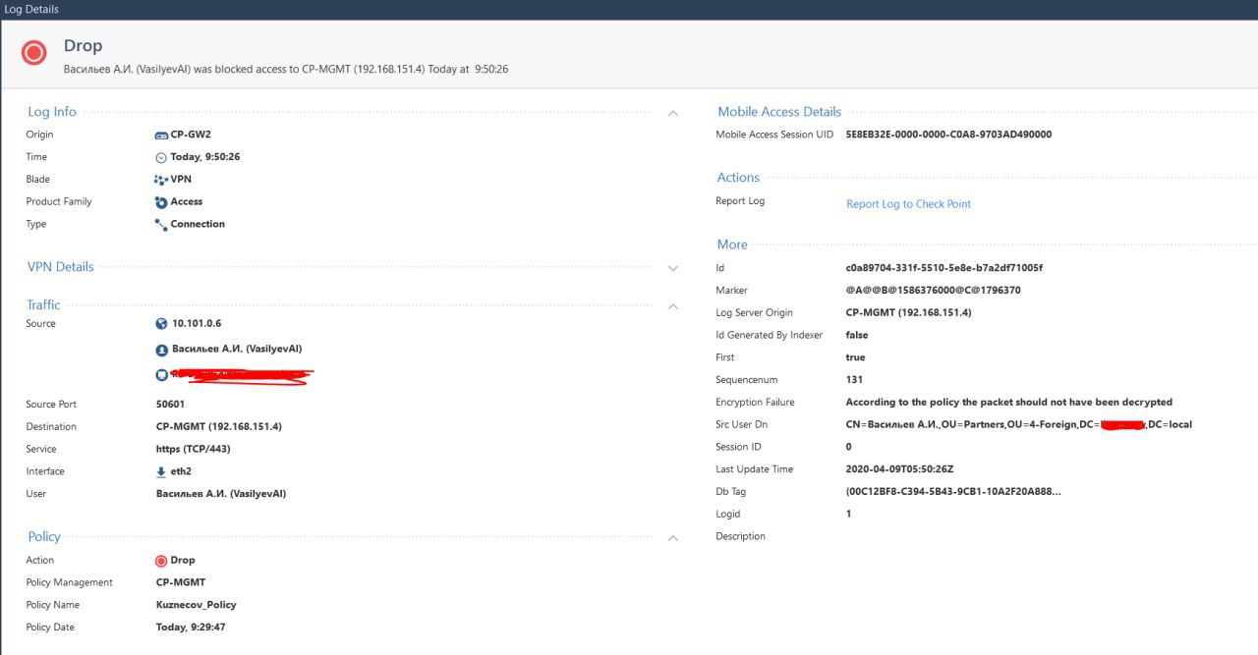
Task: Select Log Server Origin value CP-MGMT
Action: click(908, 312)
